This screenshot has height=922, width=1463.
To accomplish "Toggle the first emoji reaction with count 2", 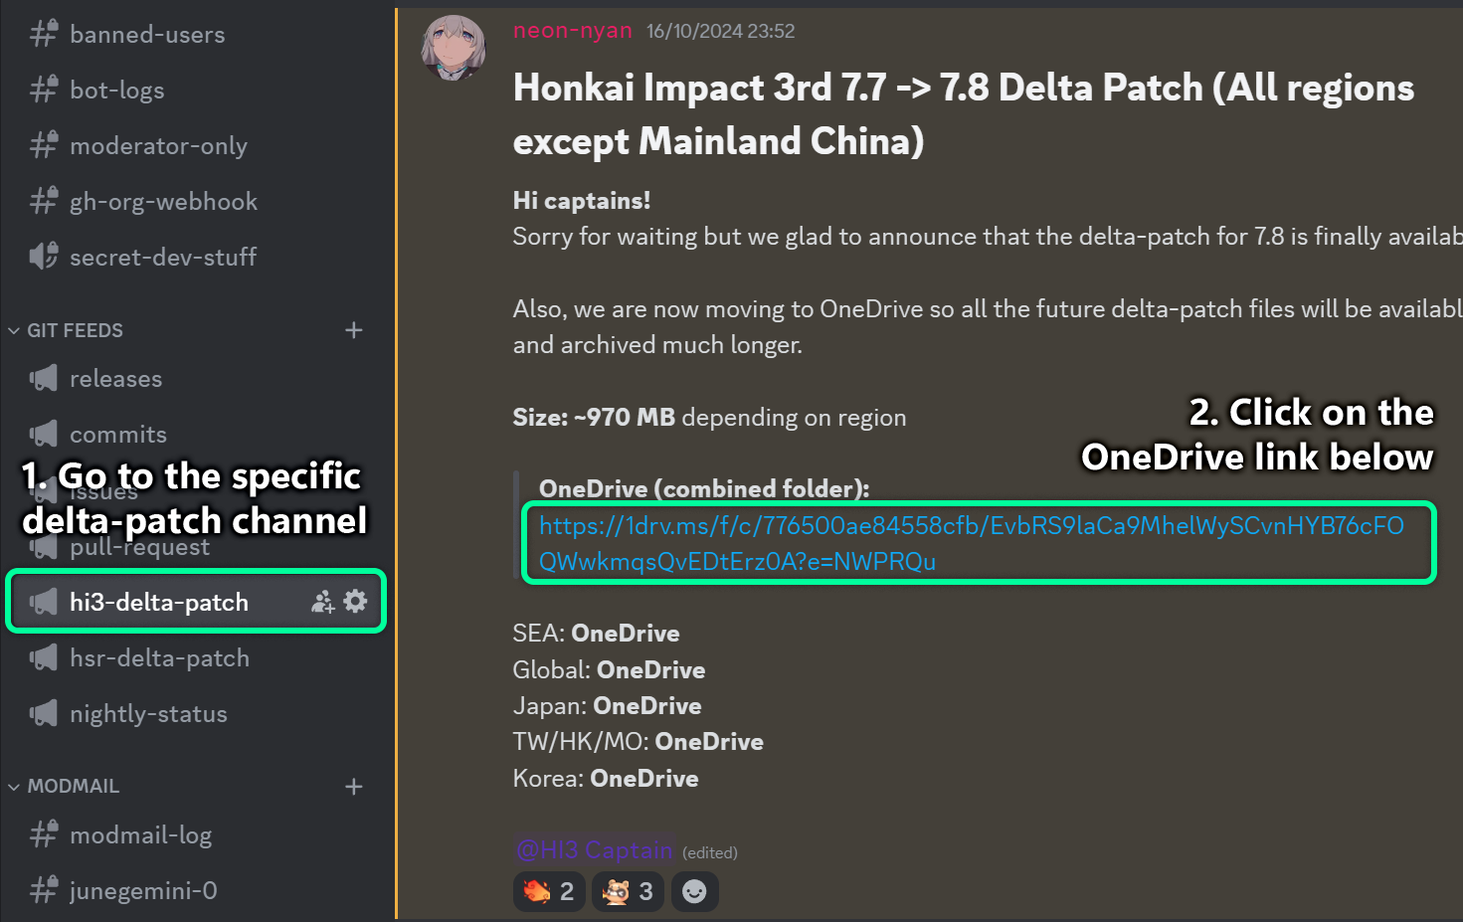I will [x=549, y=891].
